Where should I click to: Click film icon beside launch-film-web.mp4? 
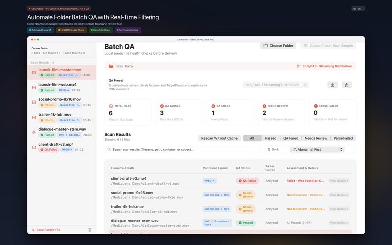tap(34, 88)
